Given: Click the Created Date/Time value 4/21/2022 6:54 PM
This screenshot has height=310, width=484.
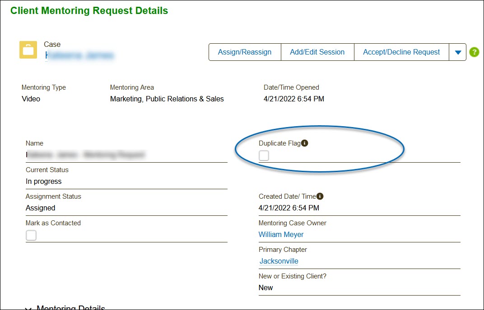Looking at the screenshot, I should click(289, 208).
